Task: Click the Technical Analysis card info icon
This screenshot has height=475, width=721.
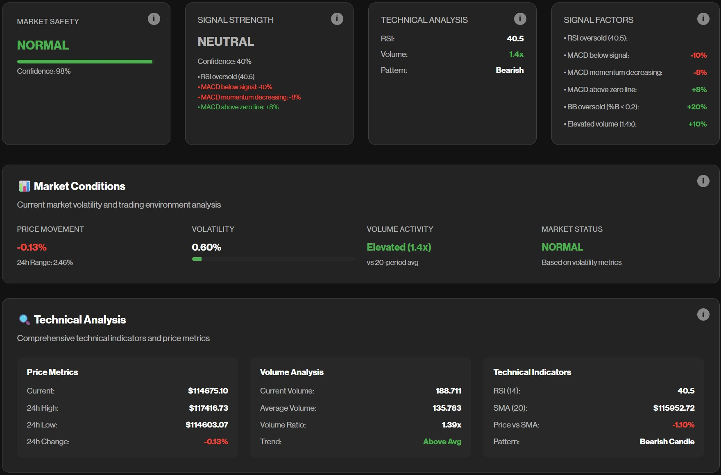Action: 519,18
